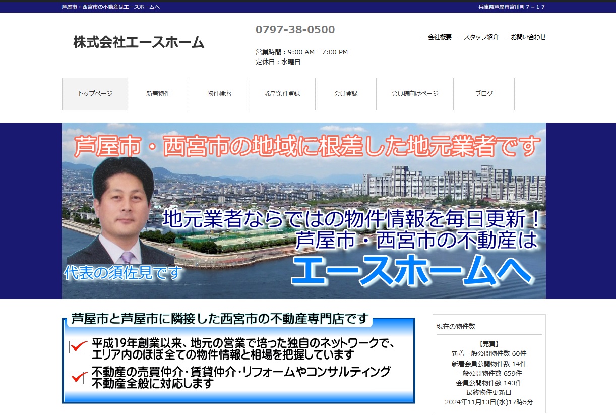The image size is (616, 416).
Task: Open 新着物件 in the navigation menu
Action: 158,94
